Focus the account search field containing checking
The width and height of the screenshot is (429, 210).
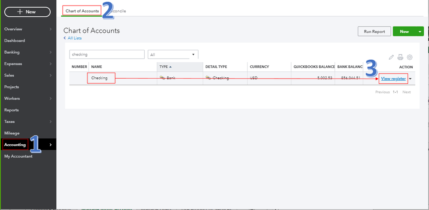pyautogui.click(x=107, y=55)
